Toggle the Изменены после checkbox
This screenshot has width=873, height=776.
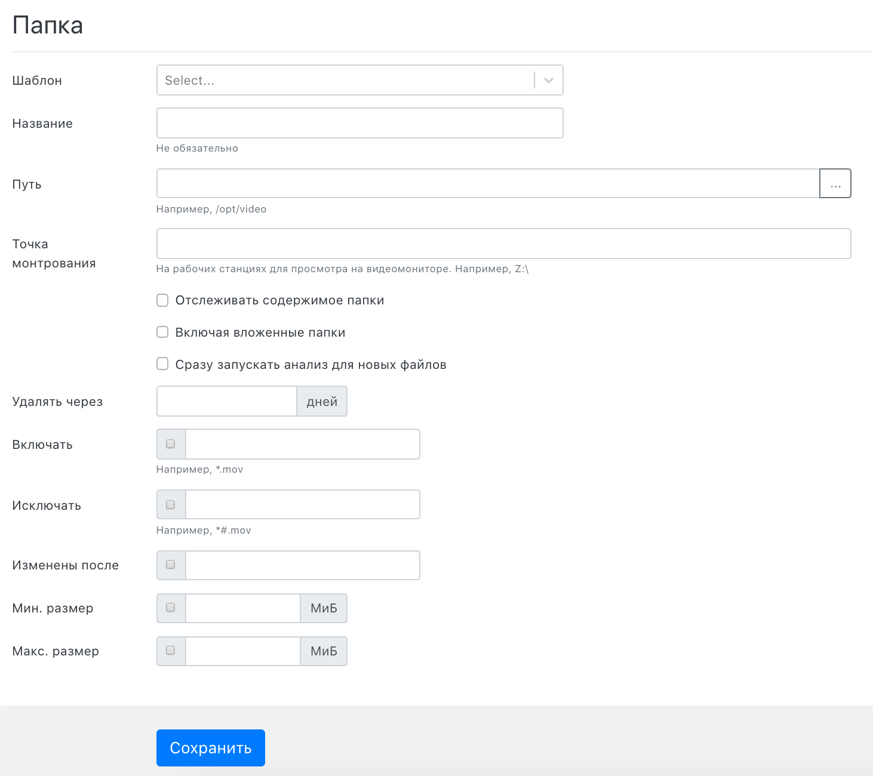171,565
